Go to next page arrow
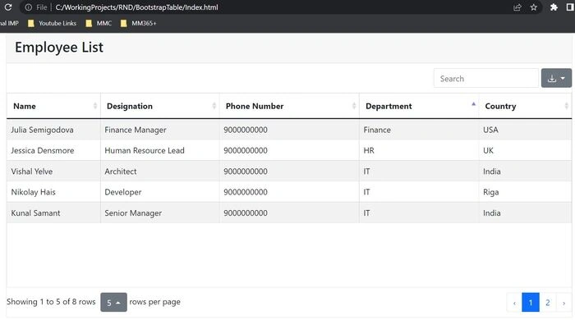 pyautogui.click(x=563, y=303)
